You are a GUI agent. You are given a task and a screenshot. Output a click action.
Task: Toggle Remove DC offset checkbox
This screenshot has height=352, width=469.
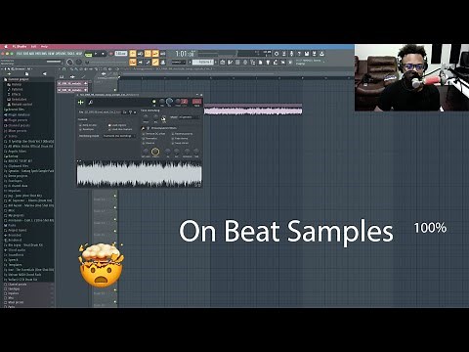pyautogui.click(x=154, y=134)
